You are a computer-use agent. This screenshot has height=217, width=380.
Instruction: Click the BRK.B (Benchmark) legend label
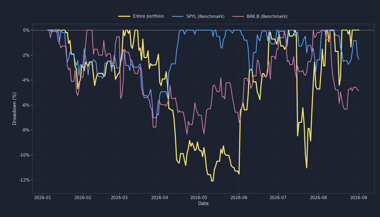click(267, 16)
